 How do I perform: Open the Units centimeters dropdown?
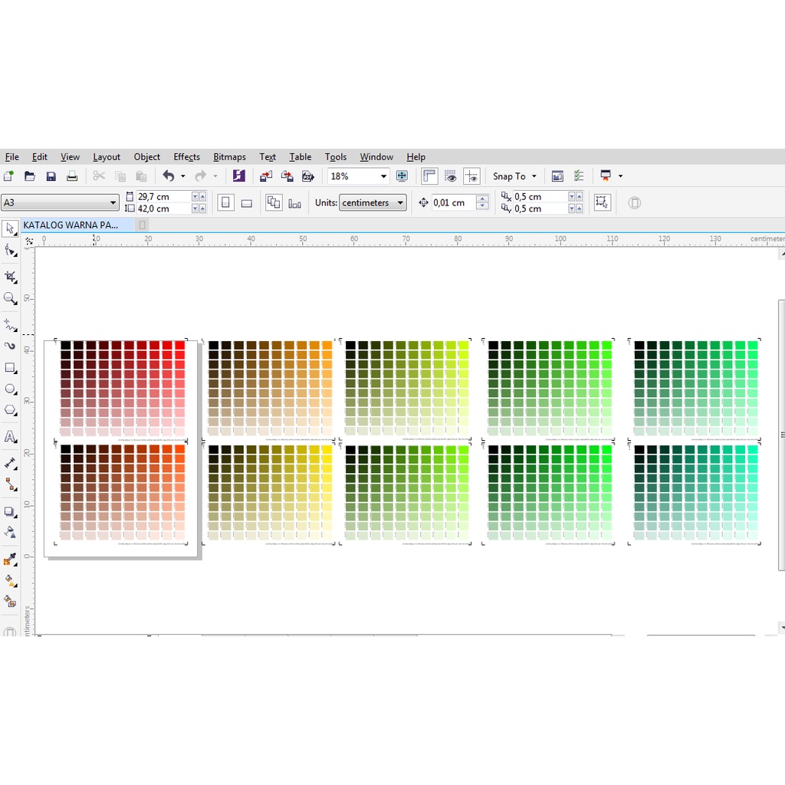400,203
